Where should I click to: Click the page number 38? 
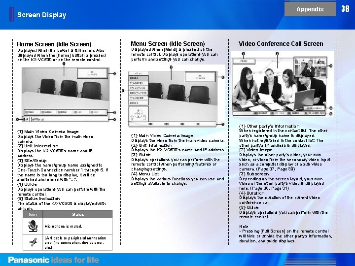pos(345,9)
